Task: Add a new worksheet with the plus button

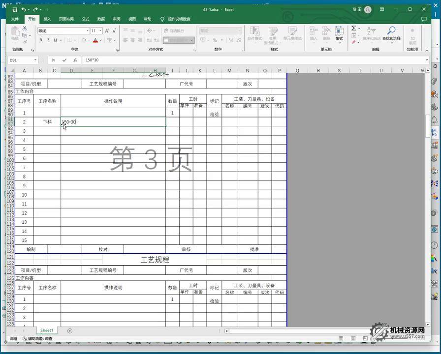Action: 69,330
